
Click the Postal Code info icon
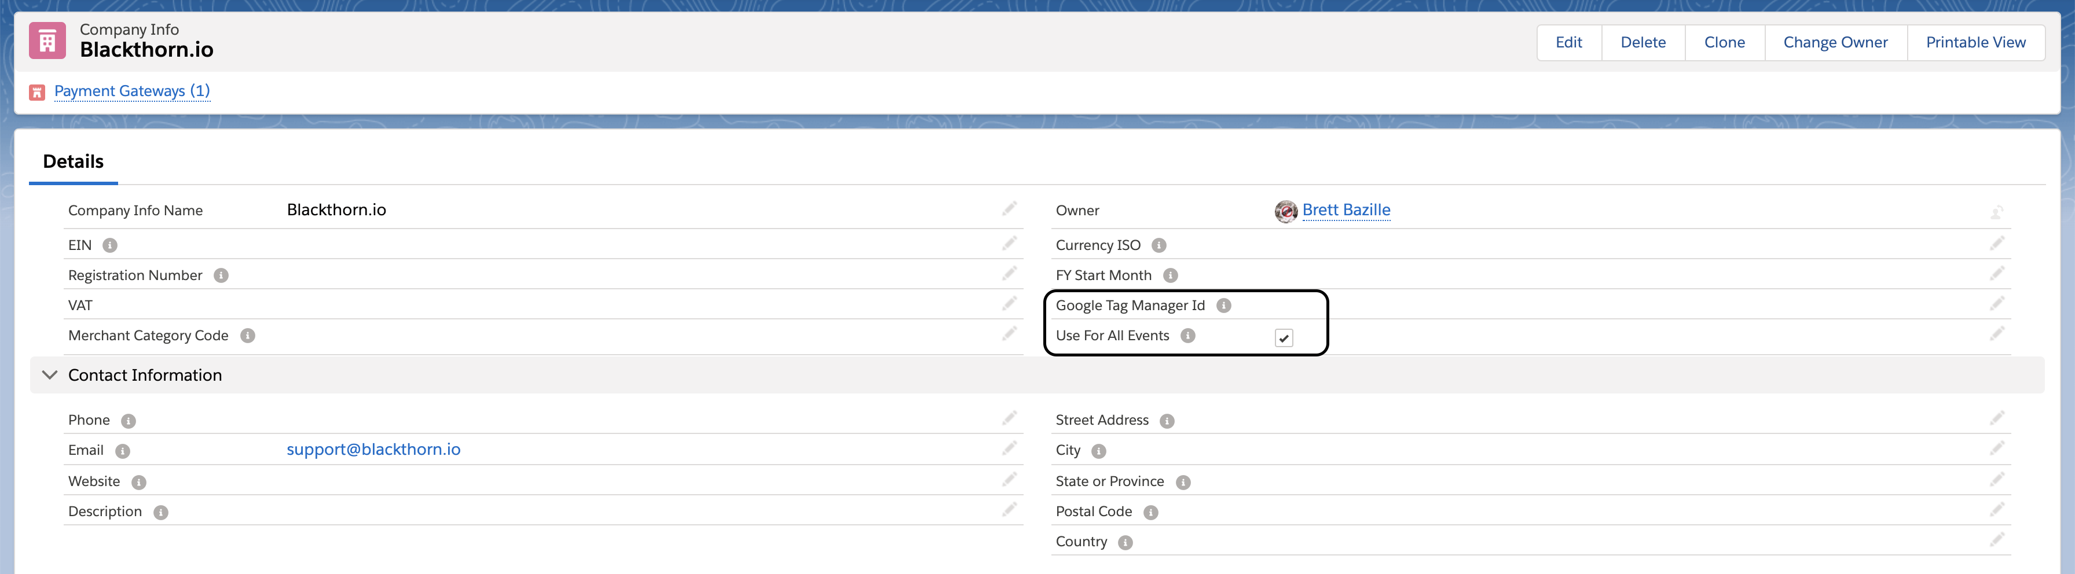click(x=1151, y=513)
